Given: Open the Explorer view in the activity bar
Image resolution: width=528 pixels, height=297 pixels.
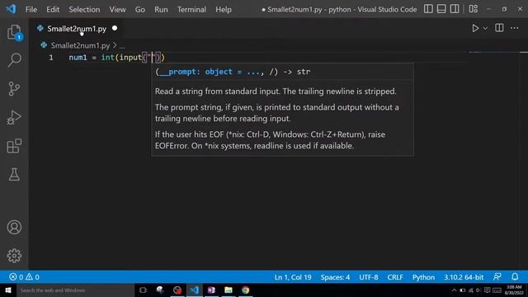Looking at the screenshot, I should tap(14, 32).
